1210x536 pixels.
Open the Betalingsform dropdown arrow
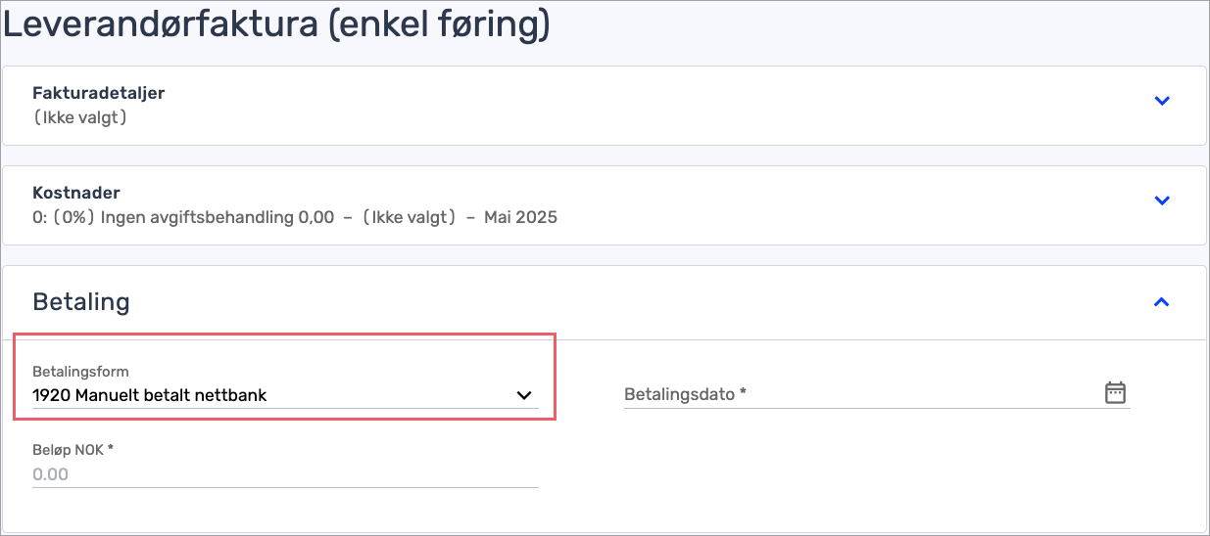pyautogui.click(x=524, y=395)
